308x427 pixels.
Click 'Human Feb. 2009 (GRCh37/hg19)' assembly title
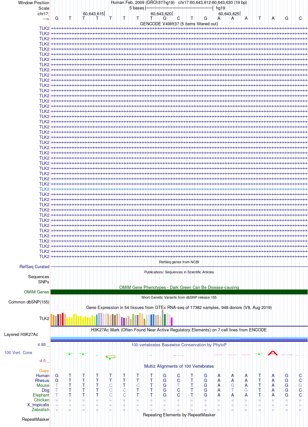(143, 2)
